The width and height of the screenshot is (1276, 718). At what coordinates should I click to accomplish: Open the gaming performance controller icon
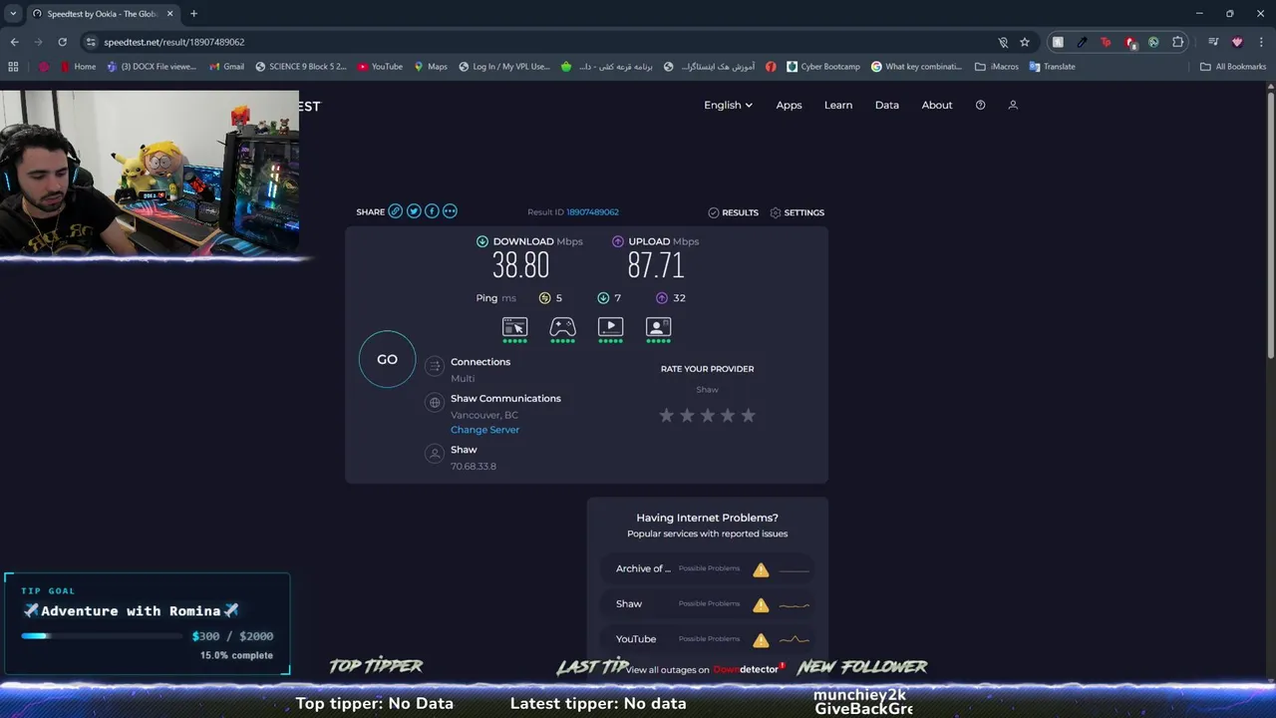[x=562, y=327]
